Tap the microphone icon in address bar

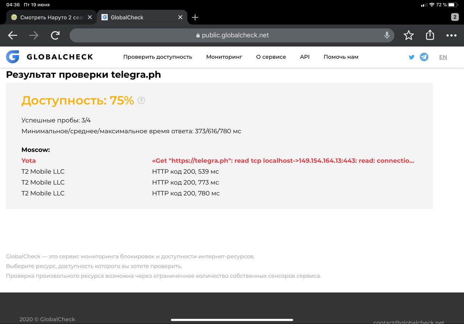pyautogui.click(x=387, y=35)
